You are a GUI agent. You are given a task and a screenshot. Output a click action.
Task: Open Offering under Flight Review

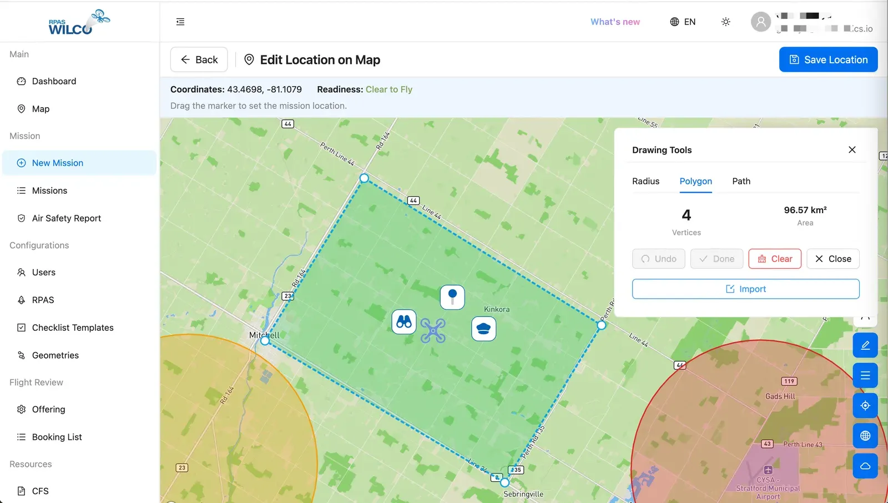tap(79, 409)
